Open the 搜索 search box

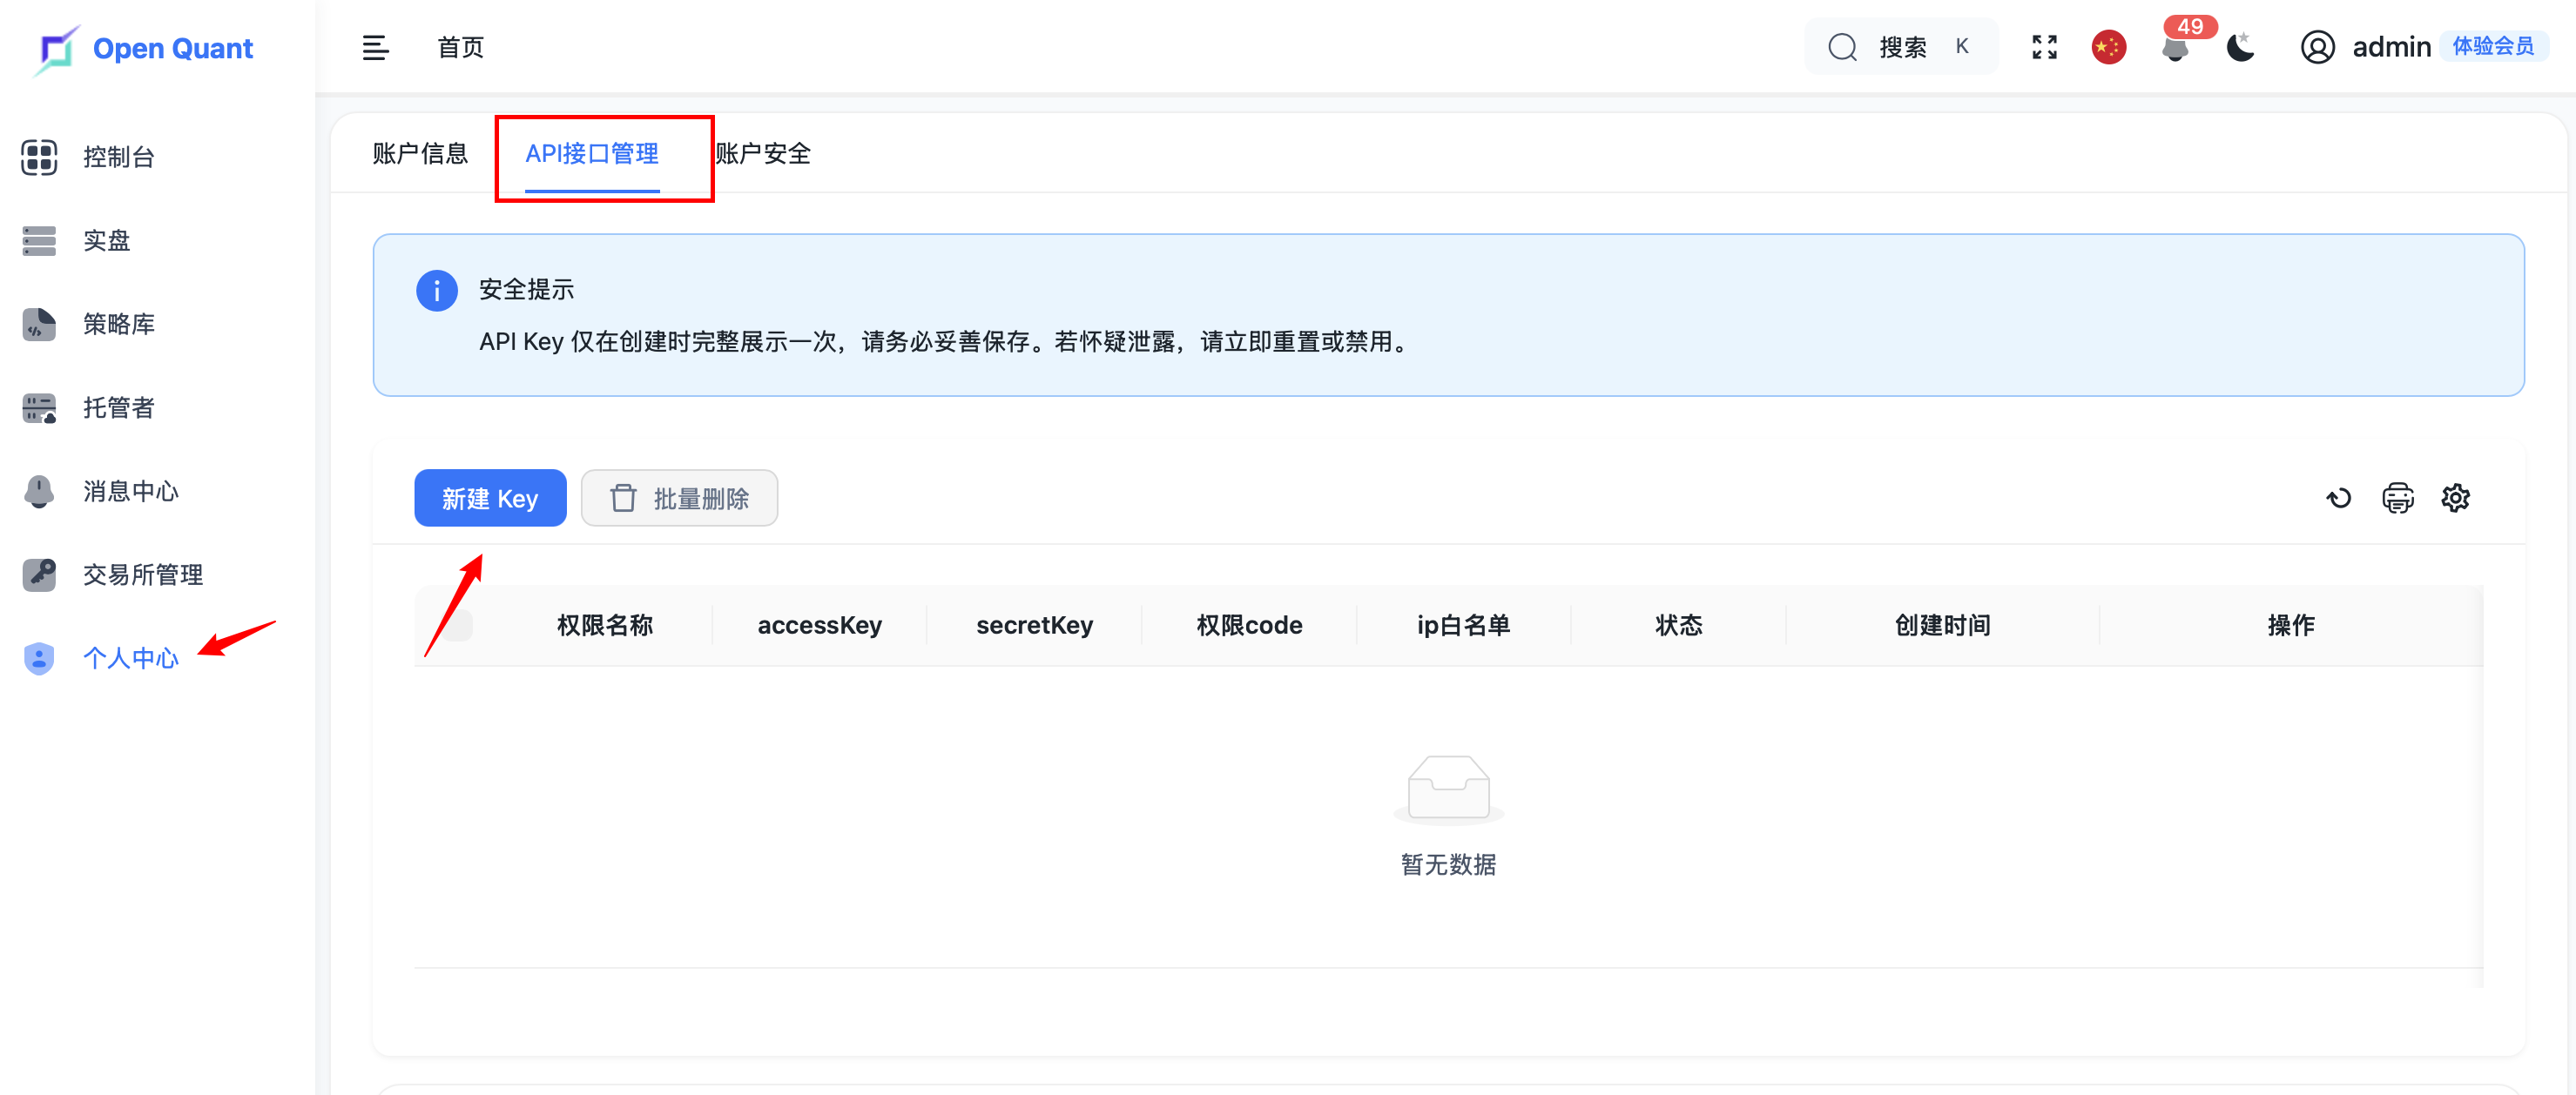point(1900,47)
